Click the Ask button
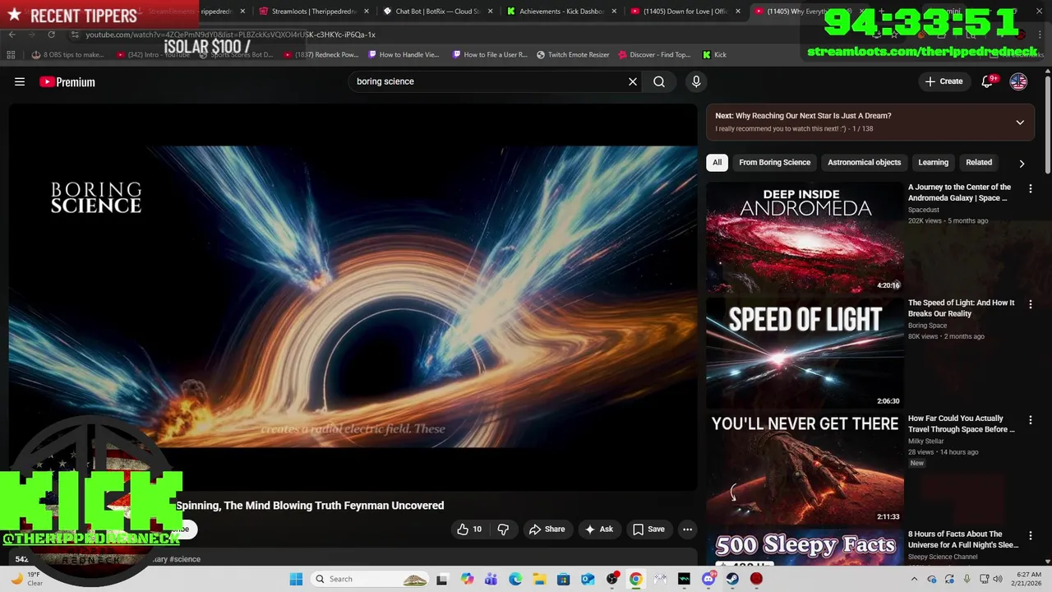1052x592 pixels. tap(598, 529)
